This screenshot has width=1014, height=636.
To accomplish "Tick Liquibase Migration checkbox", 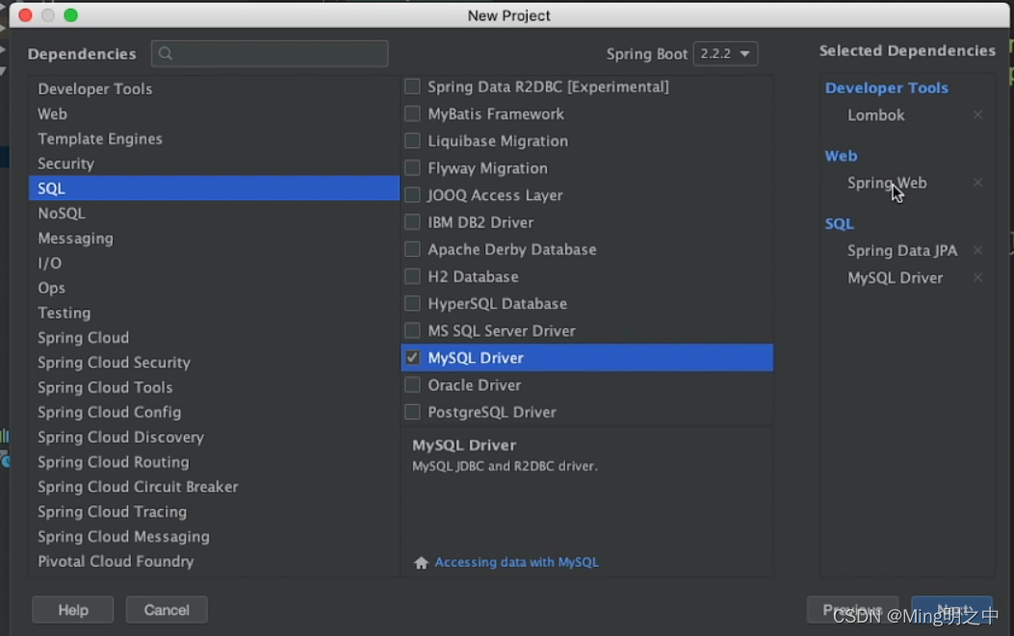I will pyautogui.click(x=412, y=140).
